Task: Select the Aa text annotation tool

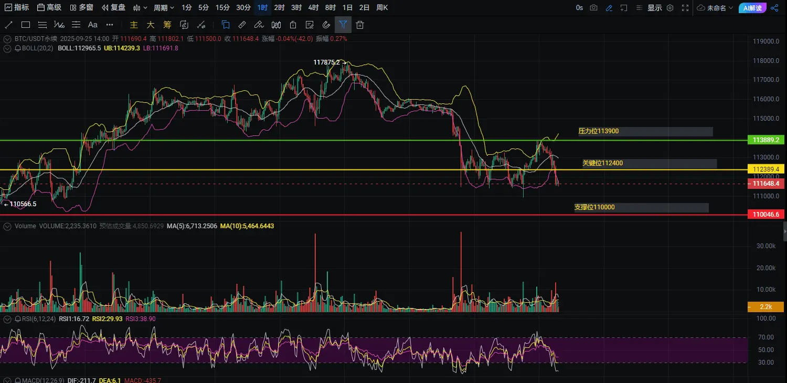Action: coord(93,25)
